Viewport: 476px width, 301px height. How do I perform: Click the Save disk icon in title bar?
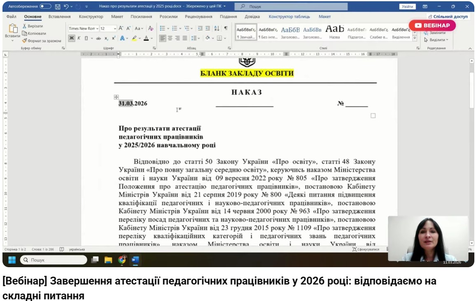58,7
